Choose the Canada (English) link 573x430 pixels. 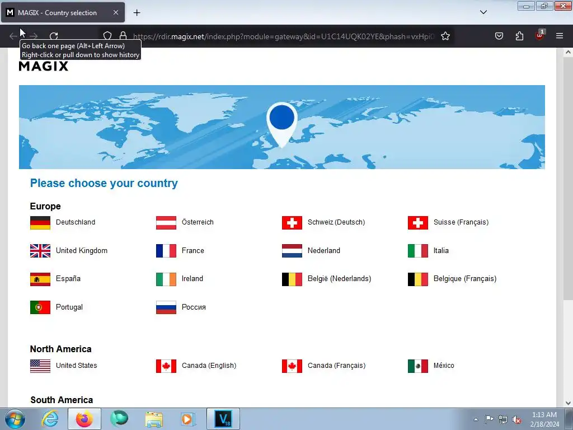point(209,365)
